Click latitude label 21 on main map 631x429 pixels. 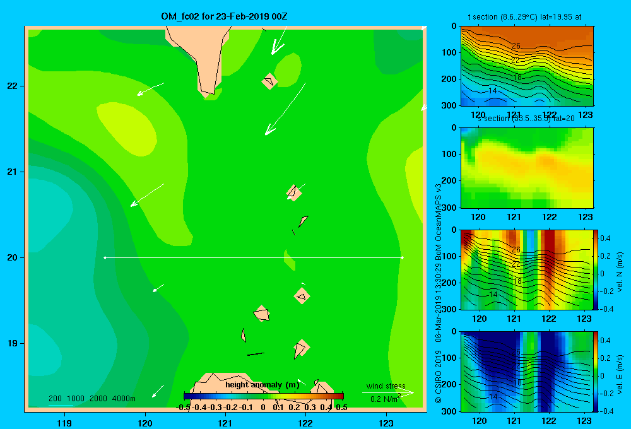pyautogui.click(x=13, y=172)
